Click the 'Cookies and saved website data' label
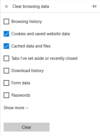Screen dimensions: 100x136 (x=40, y=34)
